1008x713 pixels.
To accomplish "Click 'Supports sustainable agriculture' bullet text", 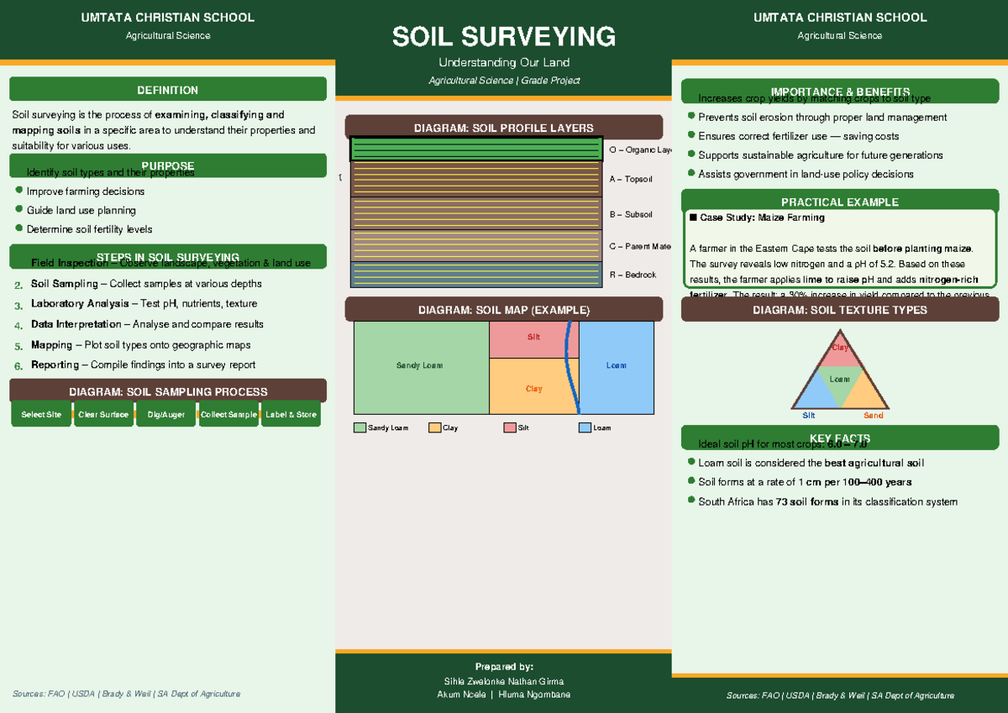I will coord(821,155).
